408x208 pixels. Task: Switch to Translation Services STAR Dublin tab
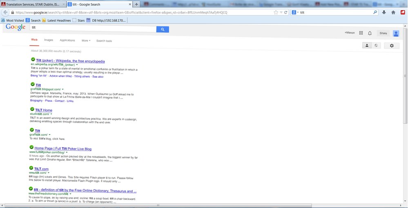(33, 4)
